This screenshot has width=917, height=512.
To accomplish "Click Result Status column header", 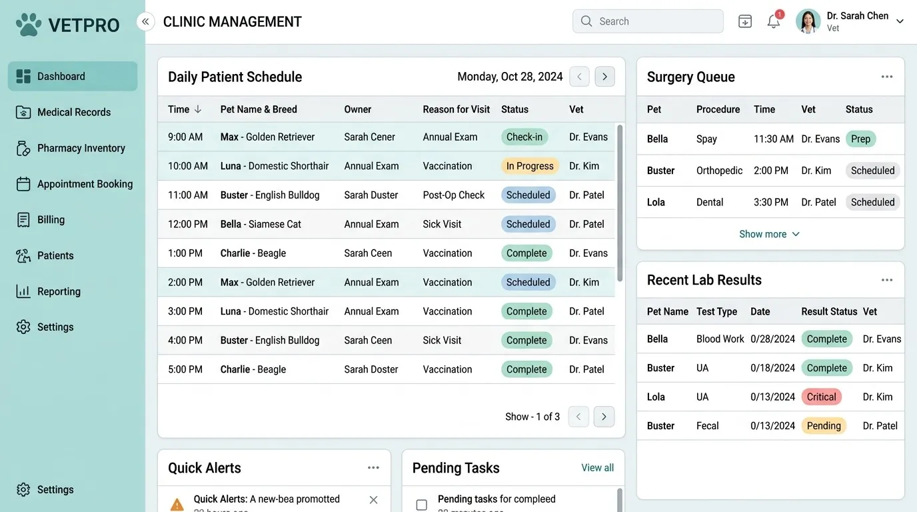I will (x=829, y=311).
